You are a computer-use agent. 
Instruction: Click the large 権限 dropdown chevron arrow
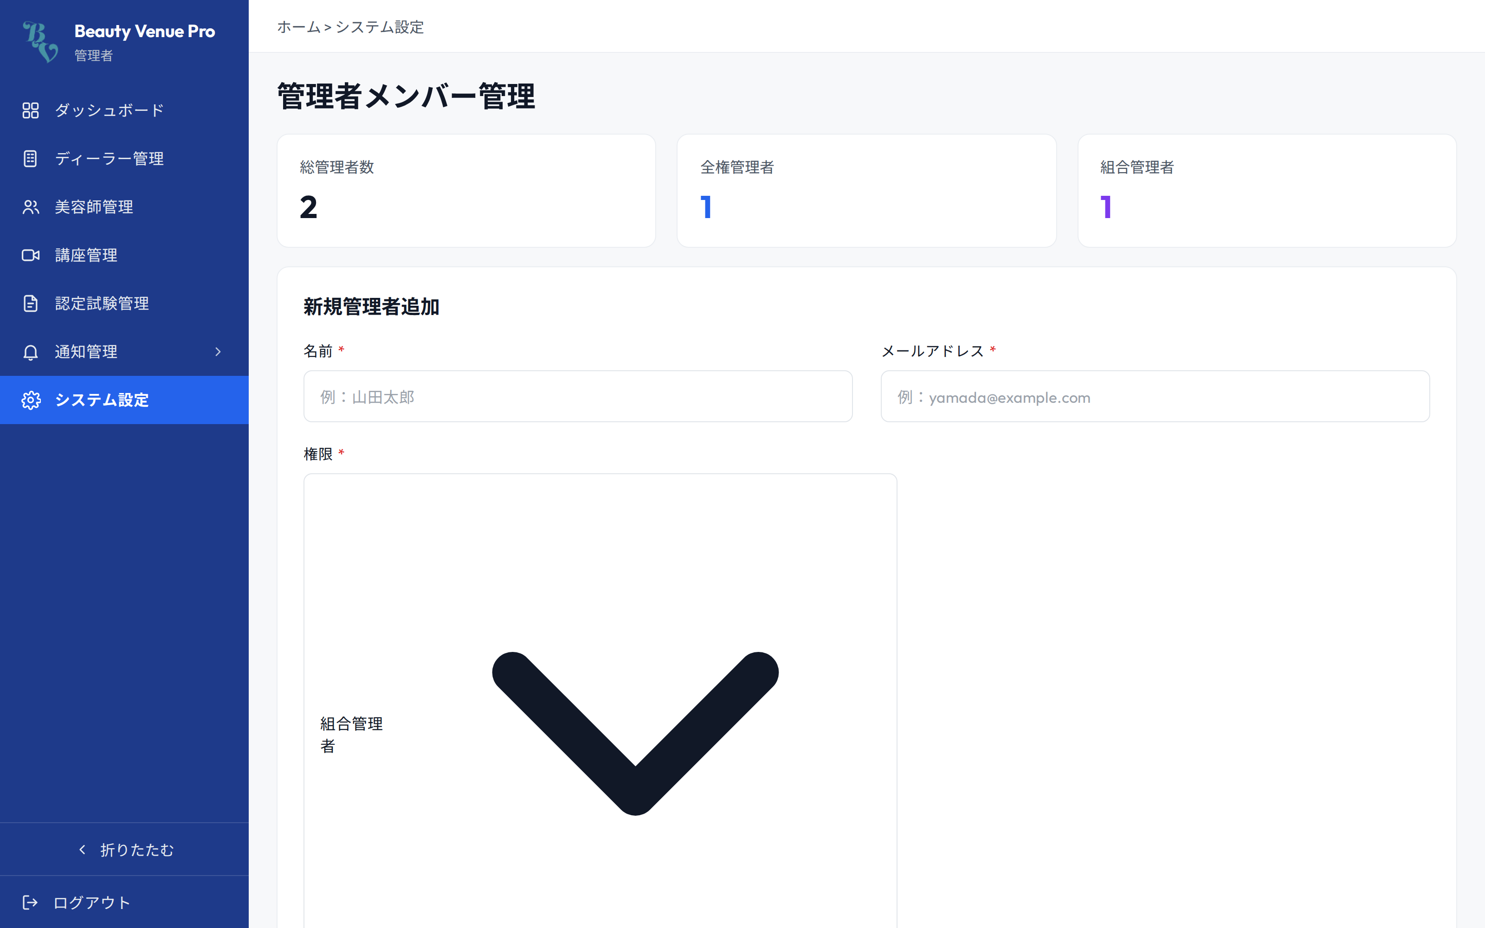(635, 734)
